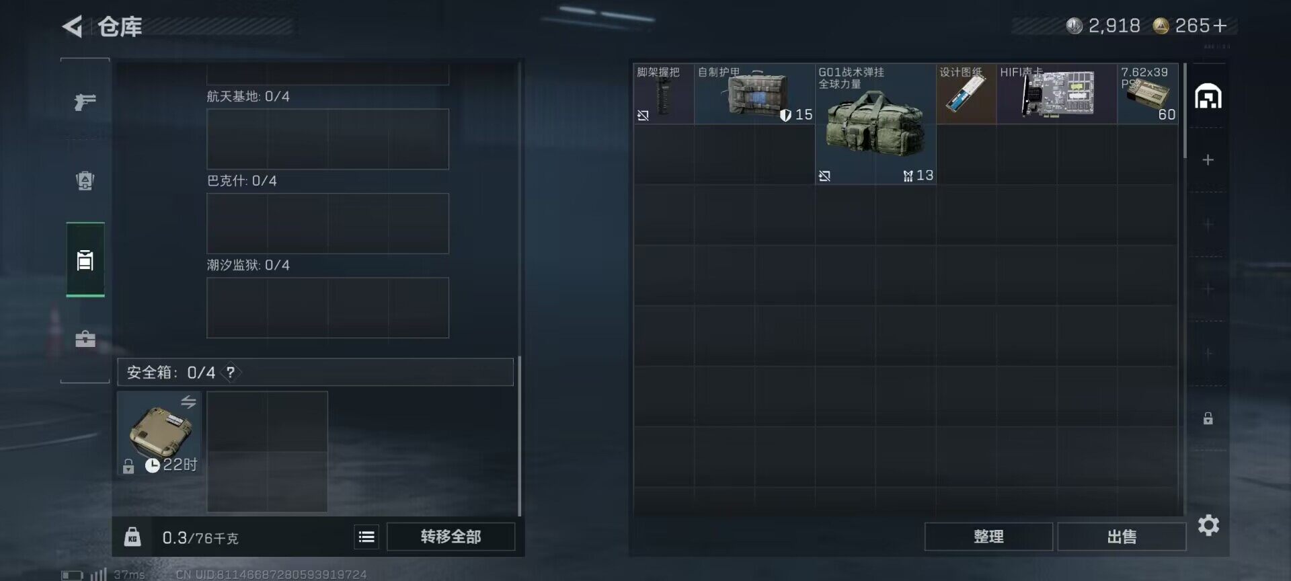Click the 出售 sell button
Viewport: 1291px width, 581px height.
click(1122, 537)
